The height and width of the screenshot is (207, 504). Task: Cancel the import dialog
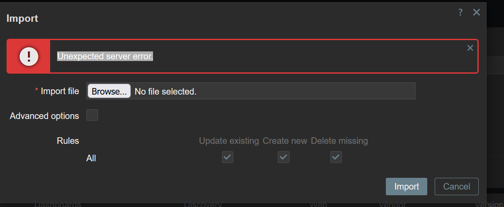click(x=456, y=187)
